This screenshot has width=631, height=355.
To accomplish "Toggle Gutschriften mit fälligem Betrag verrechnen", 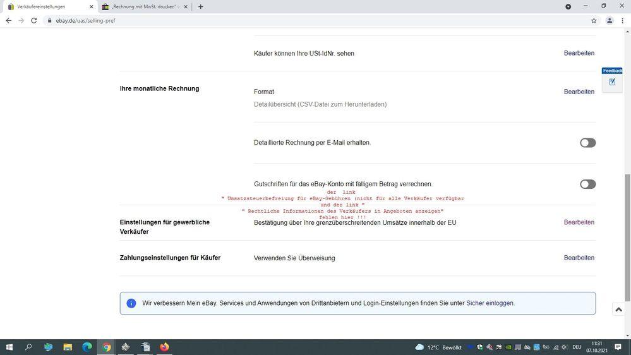I will (587, 184).
